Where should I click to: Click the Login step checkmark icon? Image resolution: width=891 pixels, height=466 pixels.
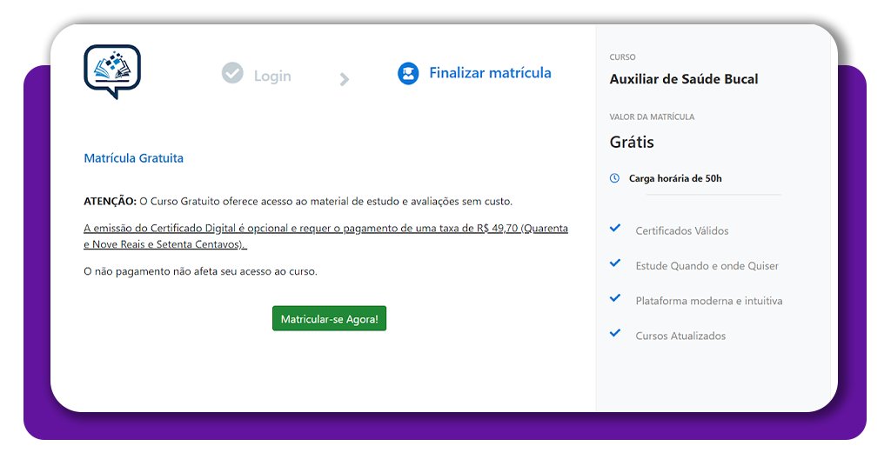click(x=232, y=73)
